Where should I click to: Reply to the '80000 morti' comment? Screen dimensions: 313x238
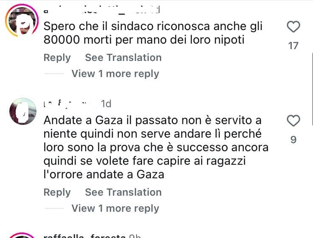57,58
